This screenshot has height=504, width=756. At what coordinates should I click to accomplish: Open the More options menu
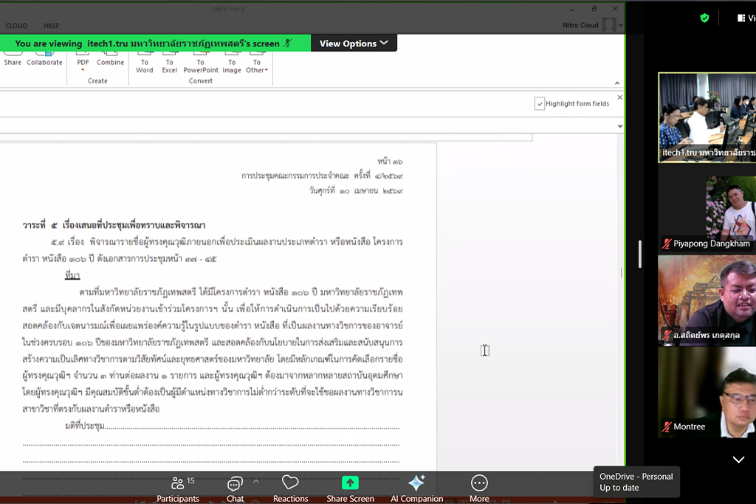(479, 488)
